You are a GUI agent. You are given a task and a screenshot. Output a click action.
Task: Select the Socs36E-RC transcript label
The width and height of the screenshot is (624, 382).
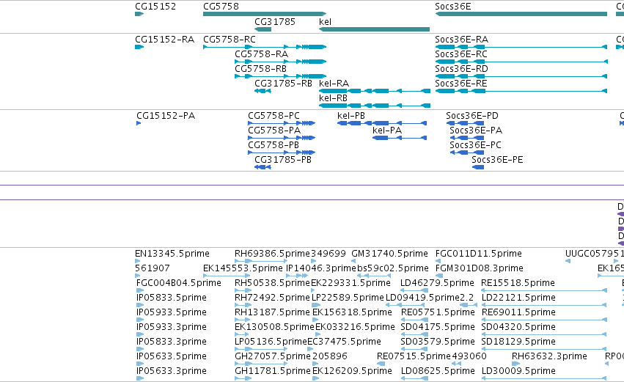click(461, 54)
